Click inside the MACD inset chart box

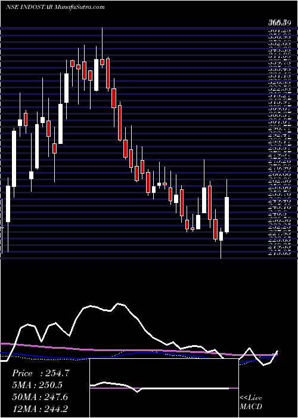coord(164,388)
